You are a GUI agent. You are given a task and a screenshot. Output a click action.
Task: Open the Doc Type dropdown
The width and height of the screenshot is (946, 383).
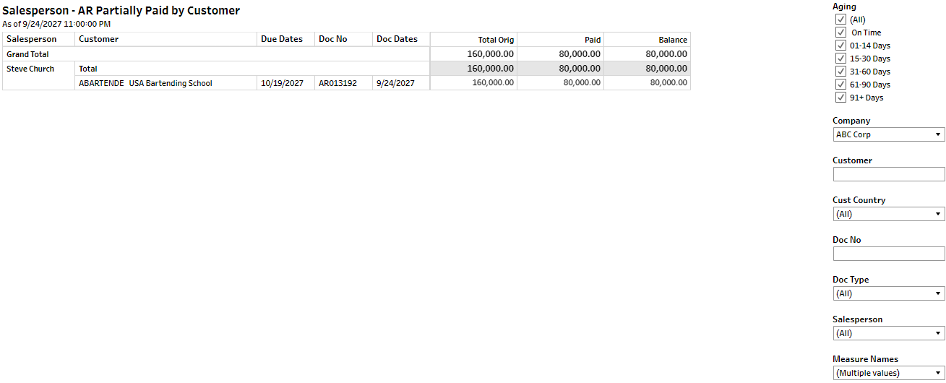tap(888, 293)
